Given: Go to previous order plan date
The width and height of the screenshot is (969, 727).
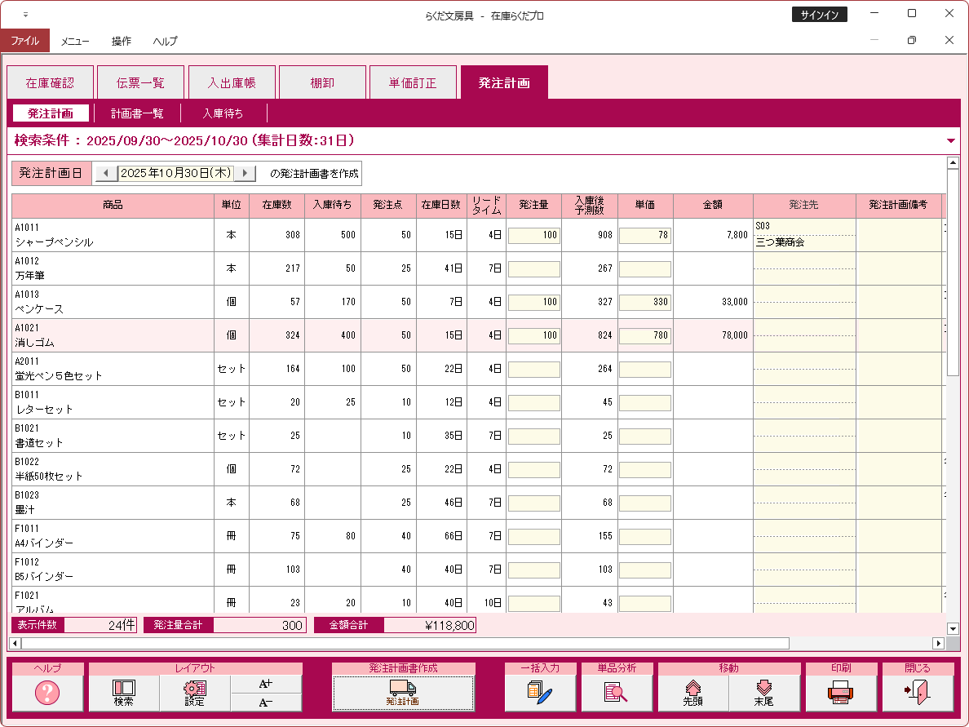Looking at the screenshot, I should (x=106, y=173).
